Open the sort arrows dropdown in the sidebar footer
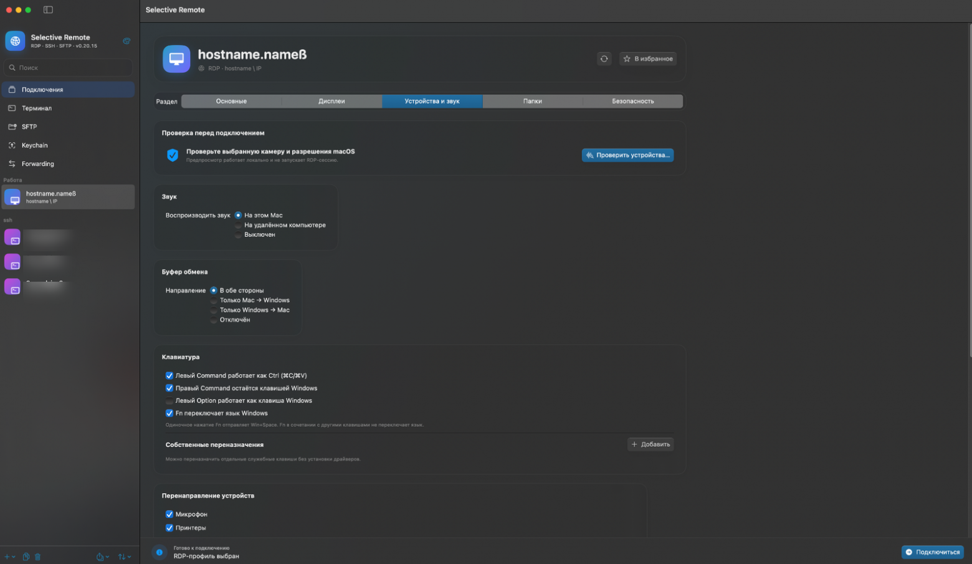The height and width of the screenshot is (564, 972). click(x=125, y=557)
